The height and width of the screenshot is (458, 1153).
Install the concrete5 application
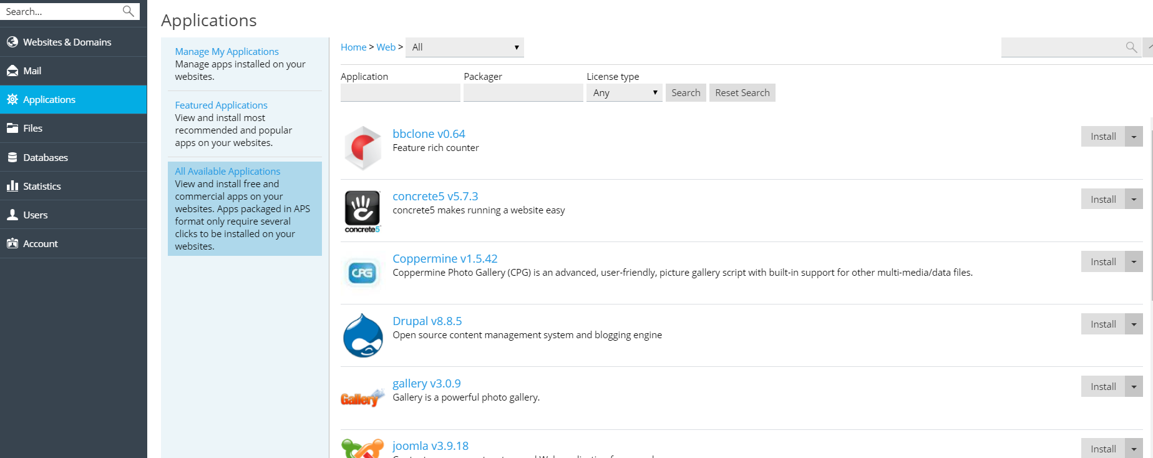[x=1103, y=199]
